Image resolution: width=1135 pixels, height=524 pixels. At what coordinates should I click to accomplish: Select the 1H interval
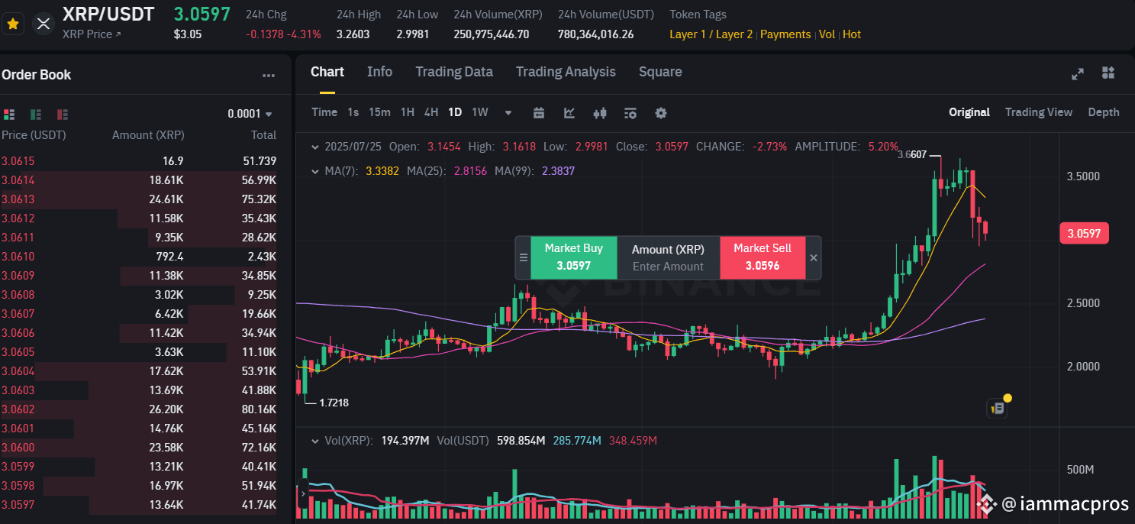pos(408,112)
